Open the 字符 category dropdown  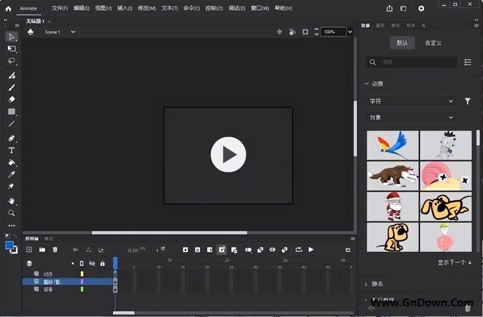coord(411,101)
